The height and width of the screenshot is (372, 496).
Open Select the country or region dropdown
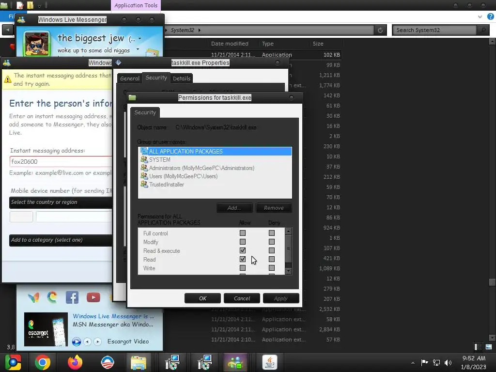tap(61, 202)
